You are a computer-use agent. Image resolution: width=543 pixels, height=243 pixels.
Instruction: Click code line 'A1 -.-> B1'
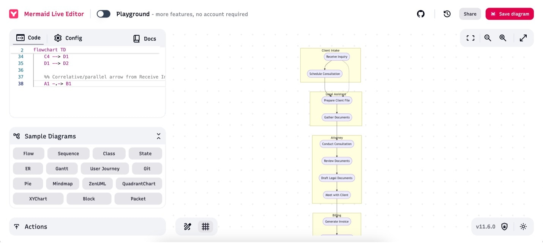[x=58, y=84]
